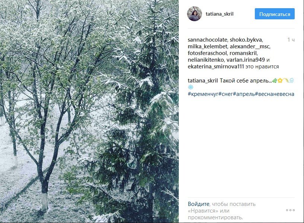The height and width of the screenshot is (223, 304).
Task: Click the Подписаться follow button
Action: pyautogui.click(x=275, y=14)
